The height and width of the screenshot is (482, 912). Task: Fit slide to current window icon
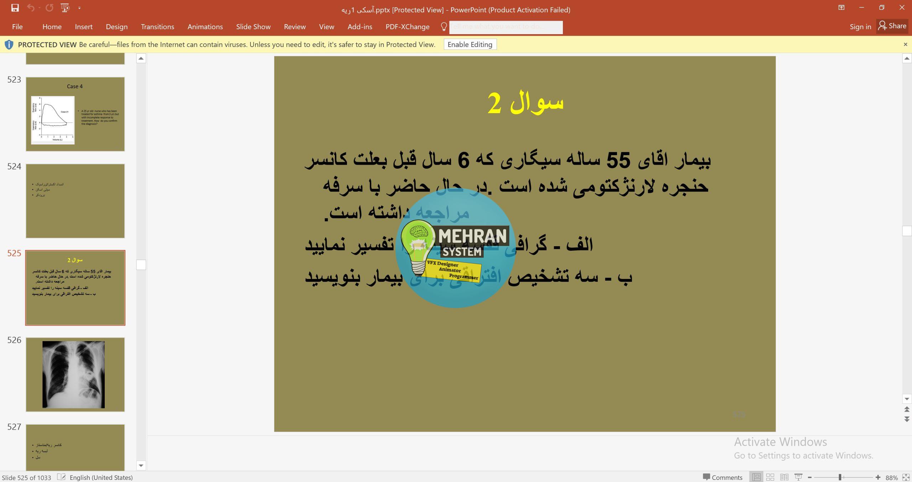pyautogui.click(x=906, y=477)
